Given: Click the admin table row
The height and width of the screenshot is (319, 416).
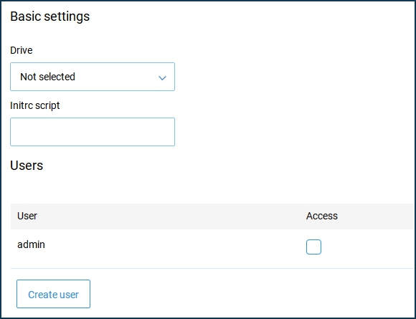Looking at the screenshot, I should click(x=212, y=249).
